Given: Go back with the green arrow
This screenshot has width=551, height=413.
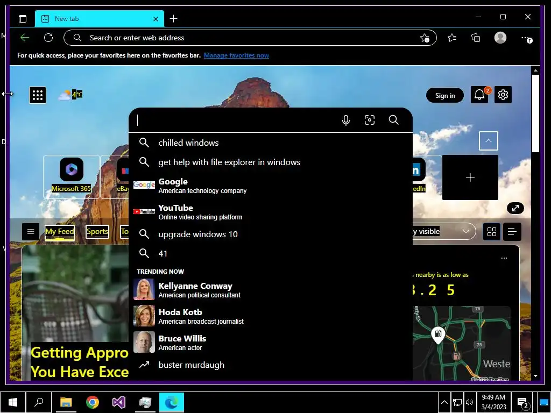Looking at the screenshot, I should 25,38.
